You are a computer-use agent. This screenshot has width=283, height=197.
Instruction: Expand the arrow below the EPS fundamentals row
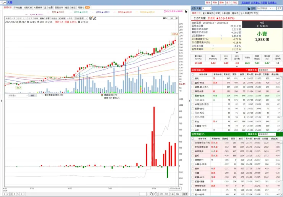(x=237, y=66)
